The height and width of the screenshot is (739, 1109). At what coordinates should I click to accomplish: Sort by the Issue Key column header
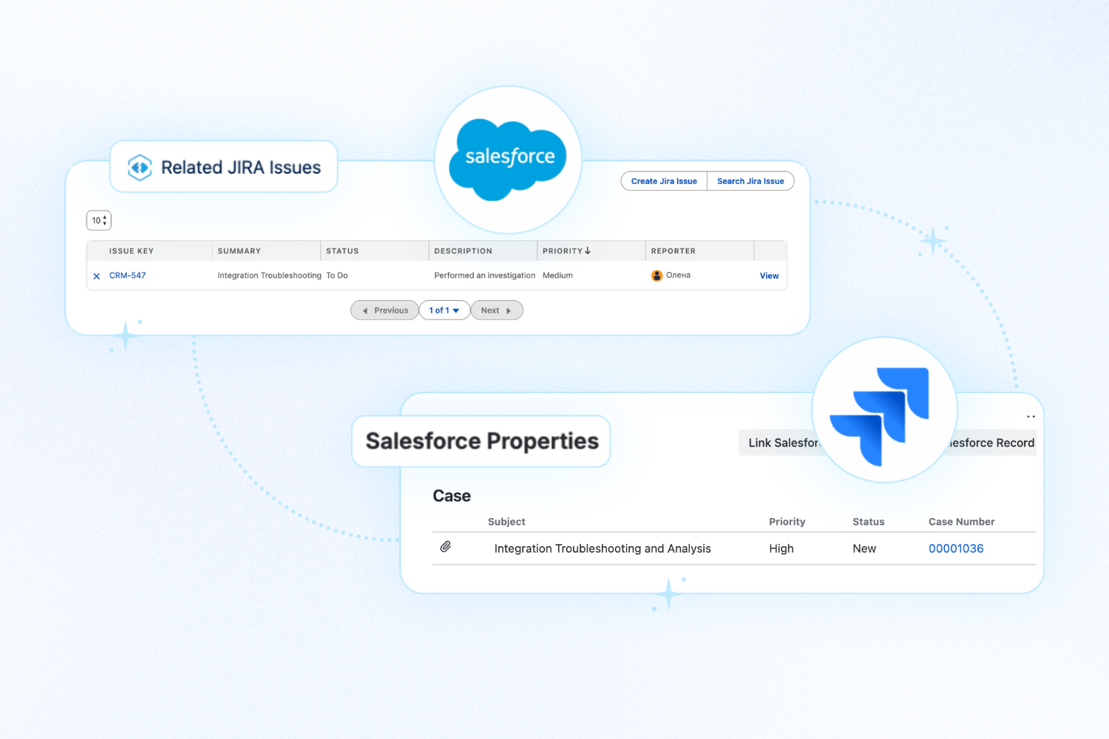[132, 251]
